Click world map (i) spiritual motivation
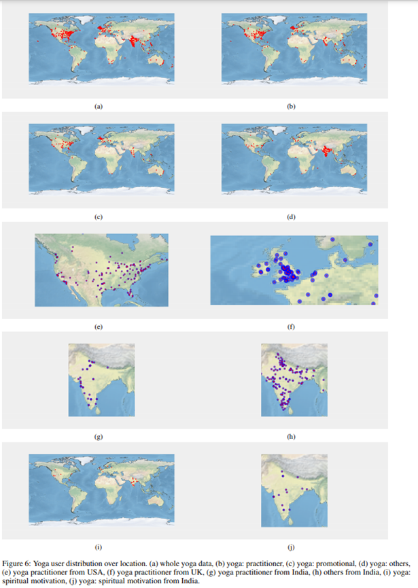Image resolution: width=418 pixels, height=588 pixels. [x=101, y=490]
